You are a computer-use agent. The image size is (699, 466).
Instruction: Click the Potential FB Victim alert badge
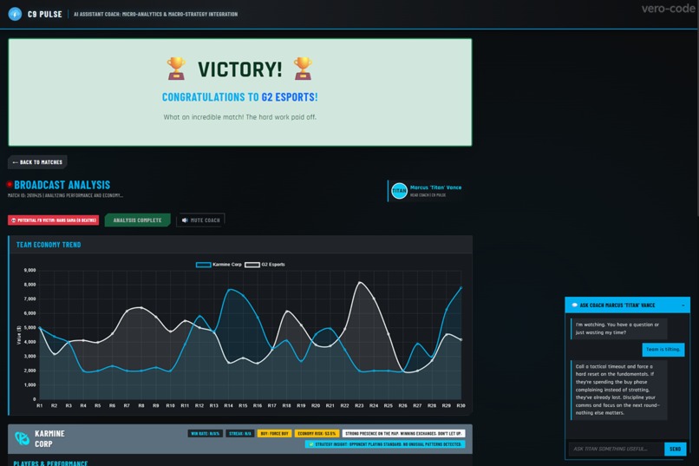pos(54,220)
